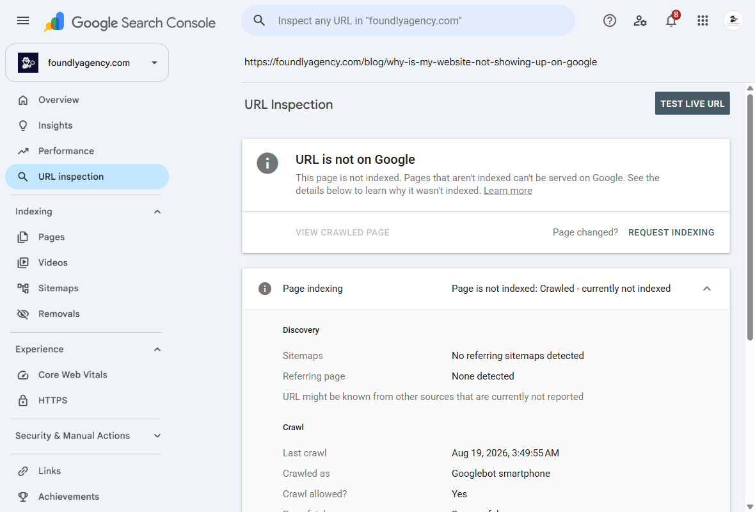
Task: Click VIEW CRAWLED PAGE
Action: [342, 232]
